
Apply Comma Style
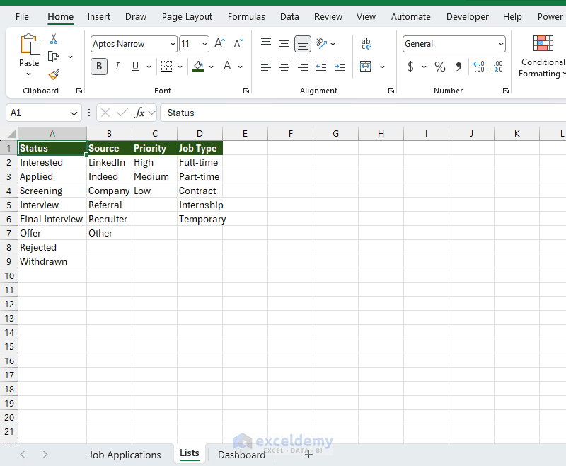pos(458,67)
